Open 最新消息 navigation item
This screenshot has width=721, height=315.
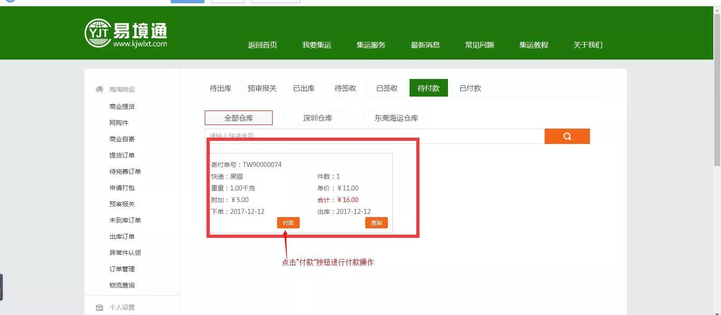point(425,45)
